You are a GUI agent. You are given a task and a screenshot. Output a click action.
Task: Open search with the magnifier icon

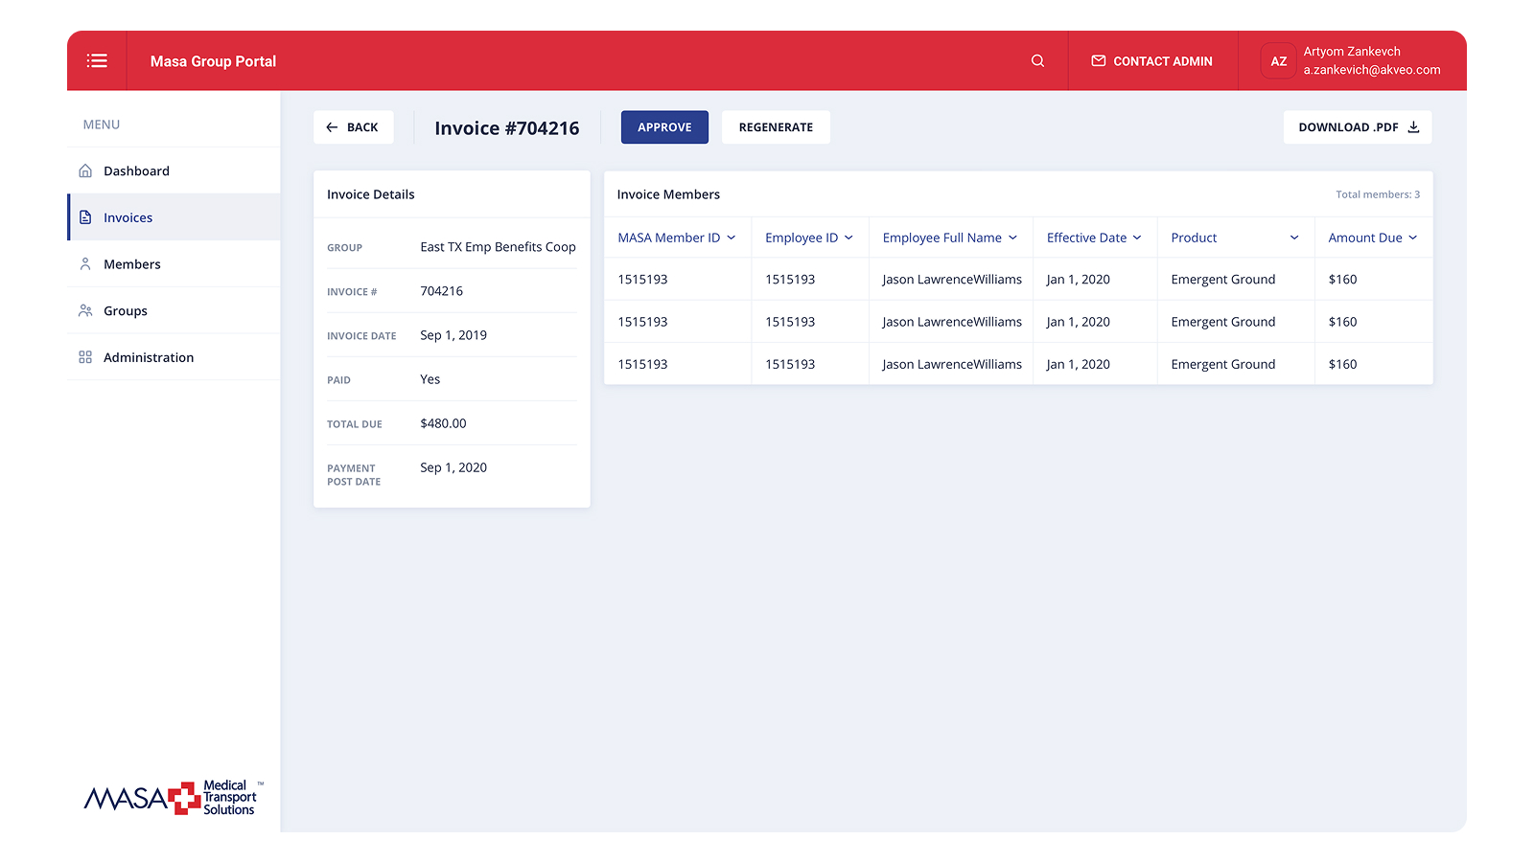[x=1037, y=60]
